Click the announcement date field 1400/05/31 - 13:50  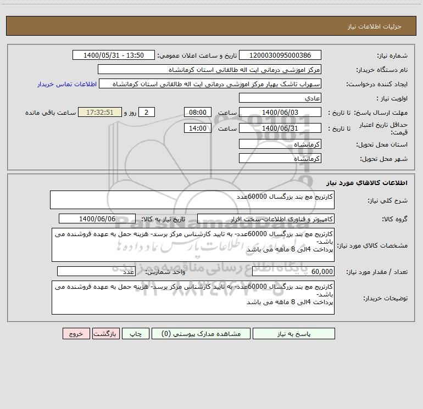(x=114, y=55)
